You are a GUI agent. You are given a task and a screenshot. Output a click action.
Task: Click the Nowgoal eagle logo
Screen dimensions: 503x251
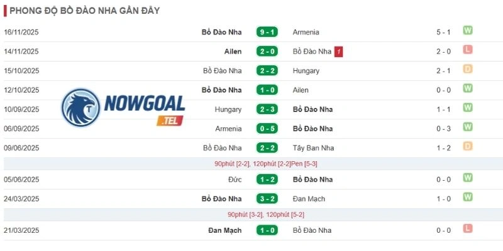click(80, 108)
